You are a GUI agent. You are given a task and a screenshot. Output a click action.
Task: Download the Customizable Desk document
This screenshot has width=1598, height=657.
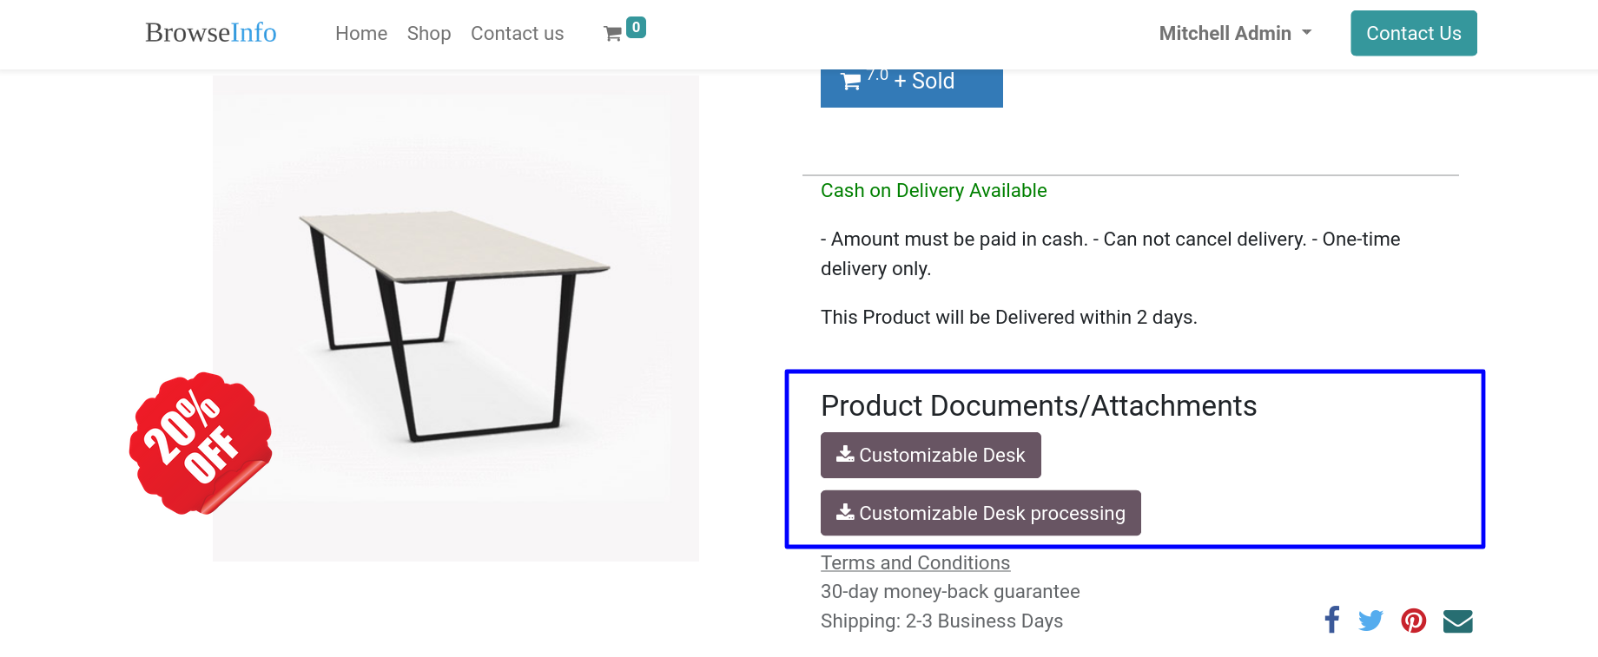(x=931, y=455)
